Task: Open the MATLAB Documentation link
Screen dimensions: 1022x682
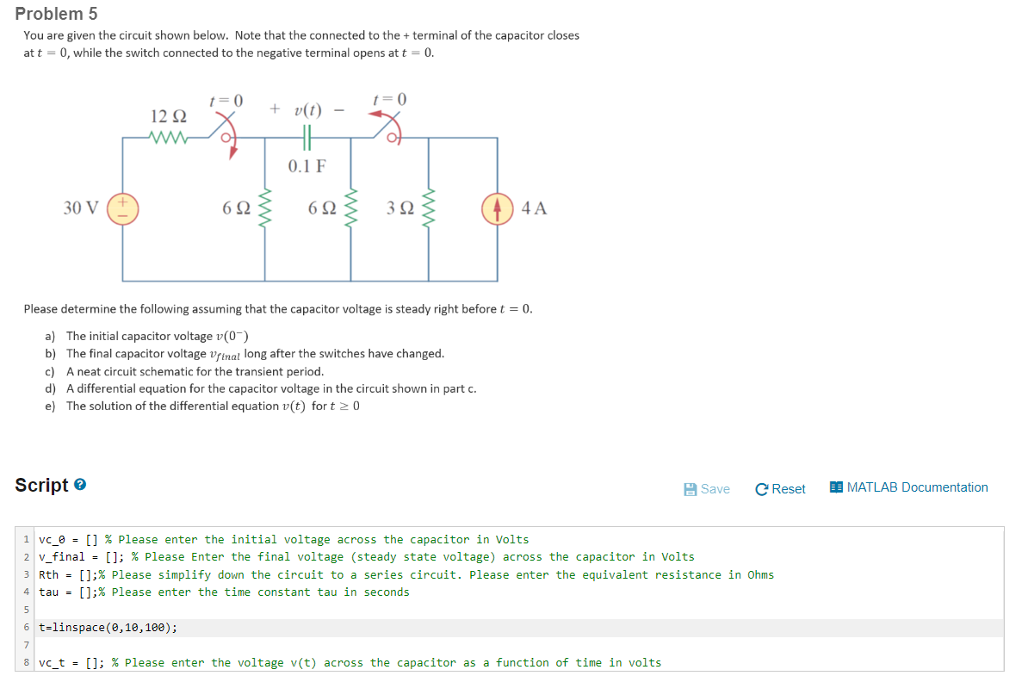Action: pos(909,487)
